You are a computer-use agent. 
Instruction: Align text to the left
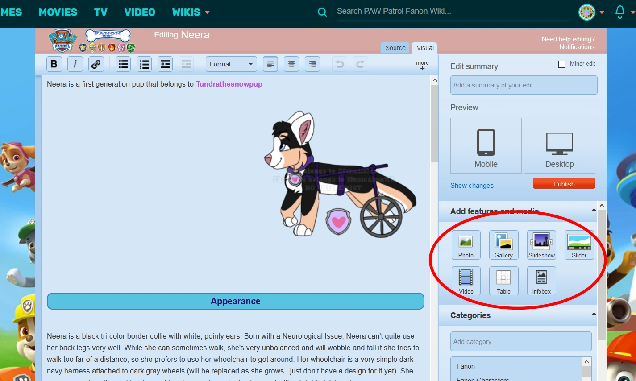click(270, 64)
